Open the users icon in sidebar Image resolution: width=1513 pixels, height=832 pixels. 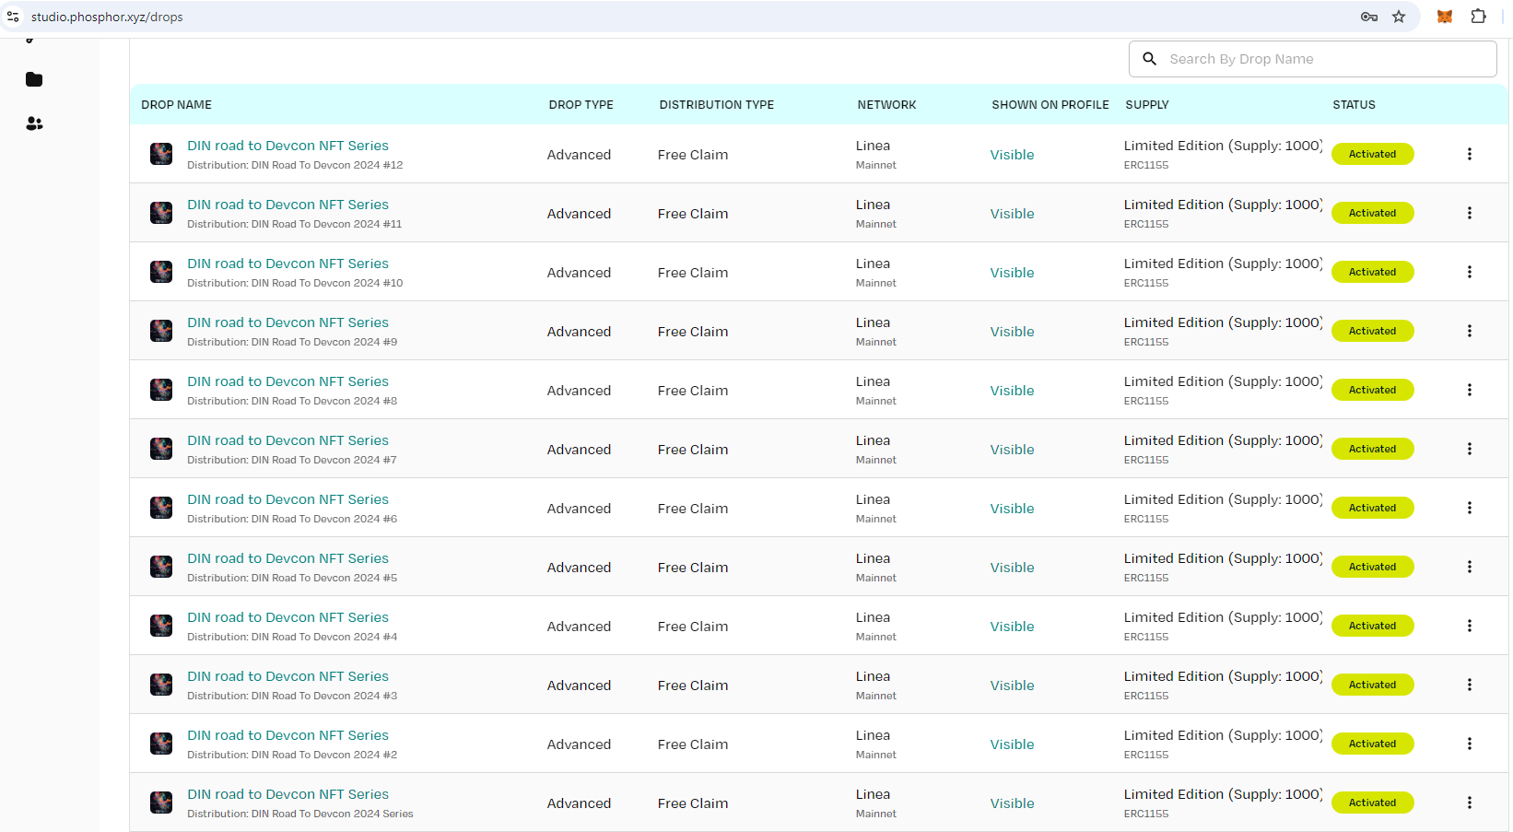pos(34,123)
